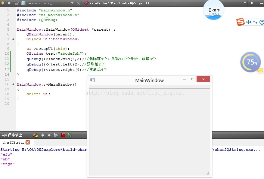Toggle the punctuation mode icon in Sogou bar

click(255, 22)
